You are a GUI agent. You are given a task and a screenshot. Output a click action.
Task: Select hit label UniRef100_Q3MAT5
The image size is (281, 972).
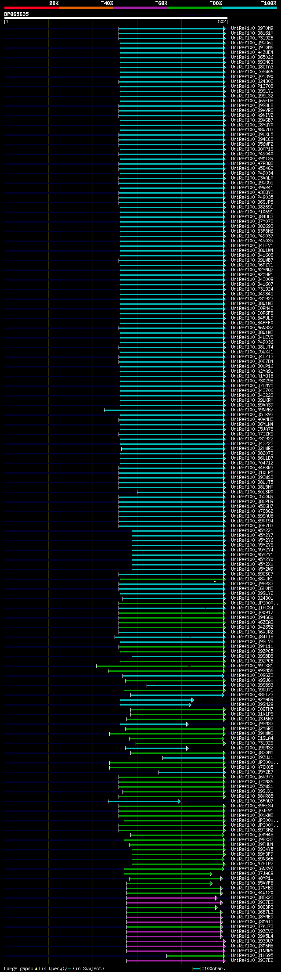(252, 922)
